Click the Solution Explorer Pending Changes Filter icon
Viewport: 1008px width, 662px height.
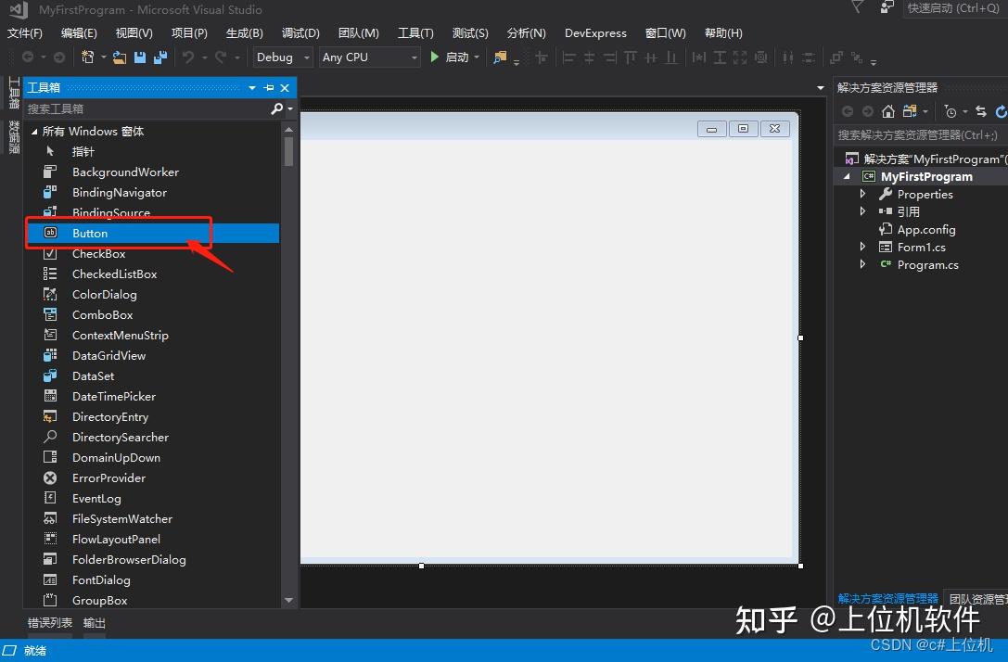[x=951, y=112]
